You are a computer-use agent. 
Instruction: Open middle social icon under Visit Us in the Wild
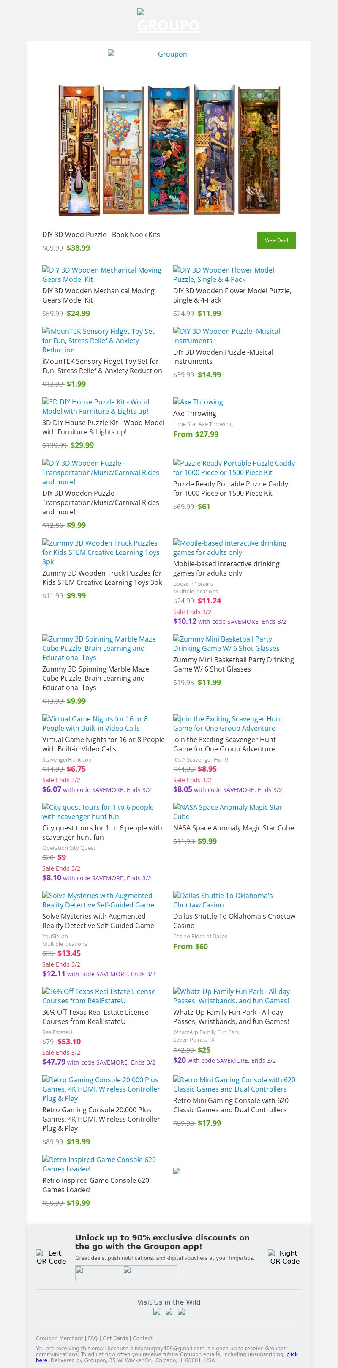tap(169, 1311)
